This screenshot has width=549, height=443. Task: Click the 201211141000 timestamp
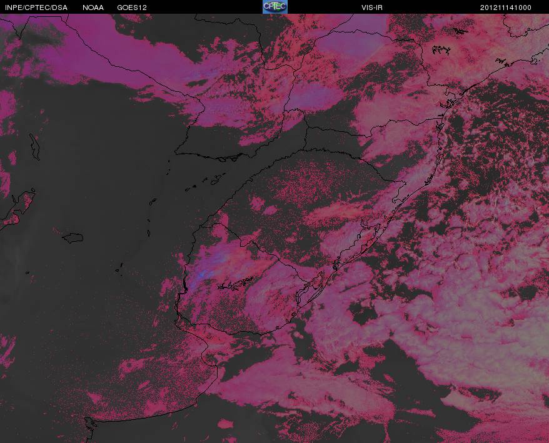tap(506, 7)
